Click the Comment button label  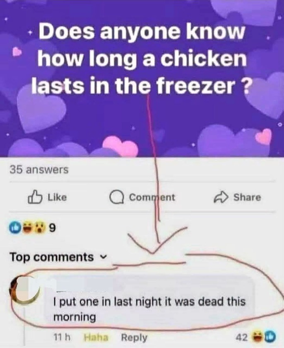152,197
